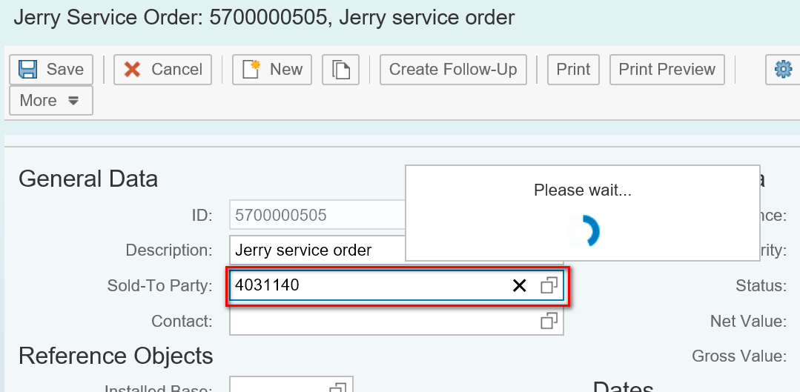Open the gear settings icon in toolbar
800x392 pixels.
pos(783,70)
